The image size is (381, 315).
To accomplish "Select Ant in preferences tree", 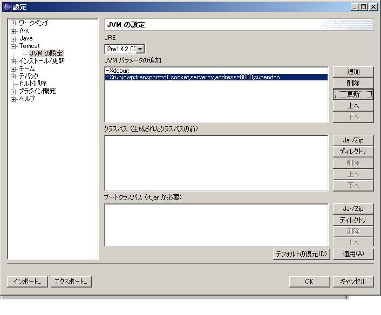I will pos(24,31).
